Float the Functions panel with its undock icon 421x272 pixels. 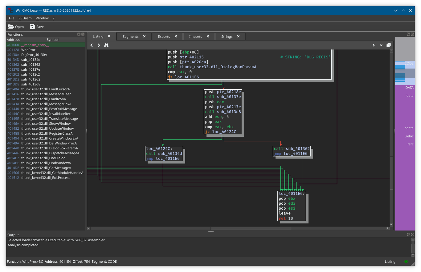pos(79,34)
